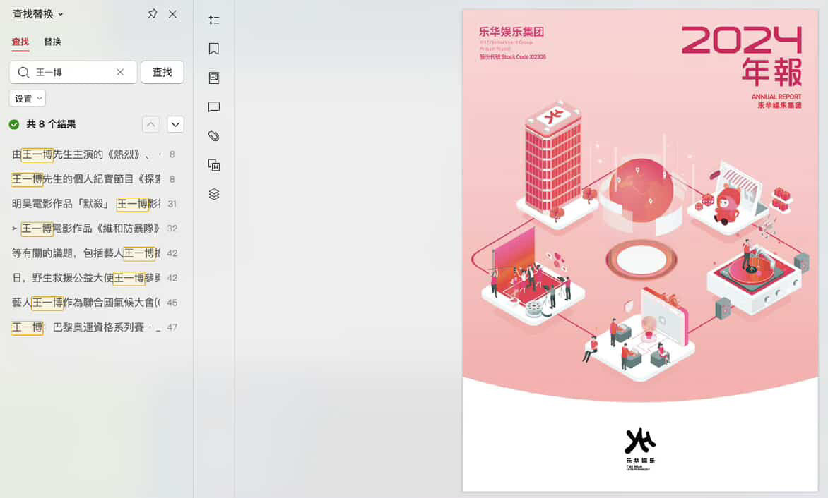This screenshot has height=498, width=828.
Task: Open the attachments paperclip sidebar icon
Action: coord(214,136)
